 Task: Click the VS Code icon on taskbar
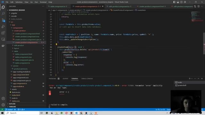(x=76, y=113)
